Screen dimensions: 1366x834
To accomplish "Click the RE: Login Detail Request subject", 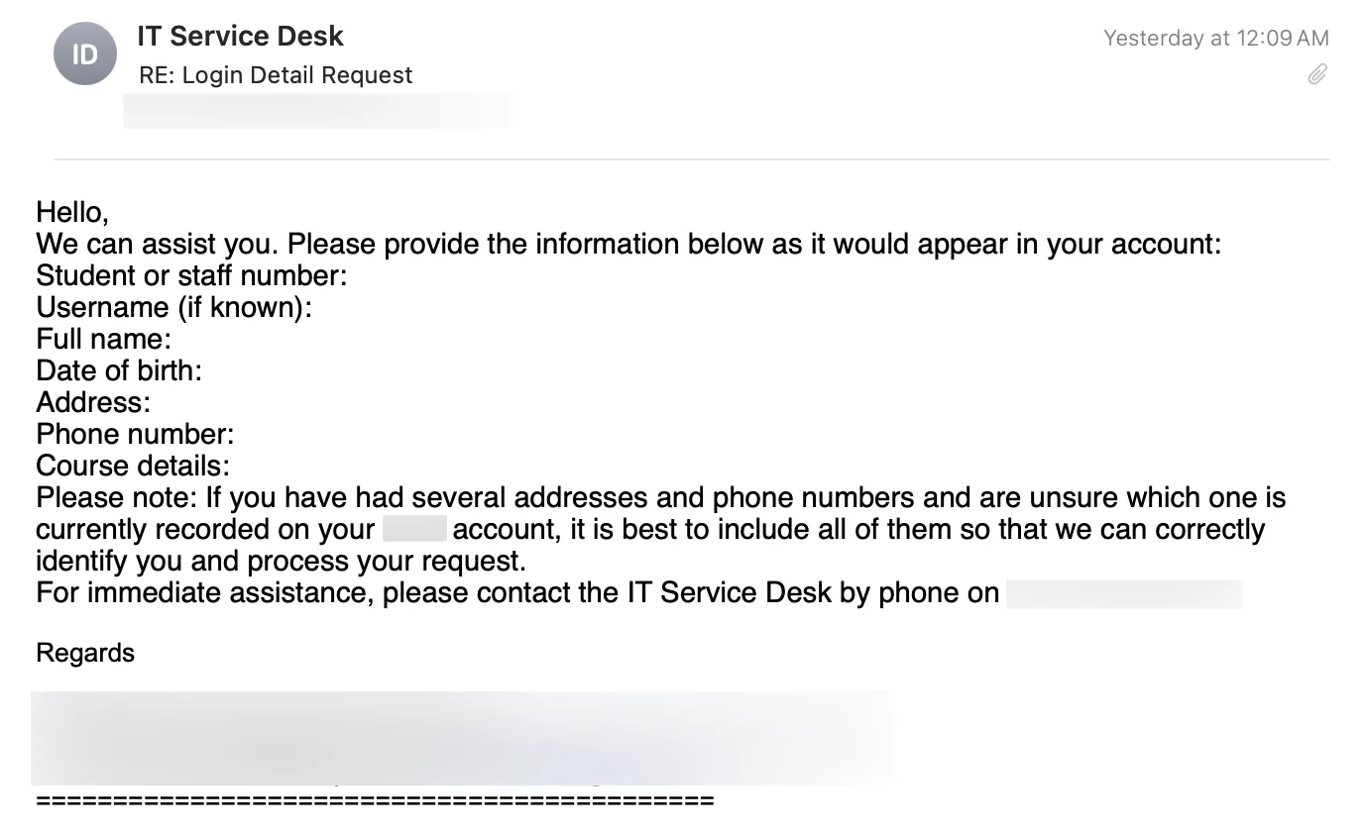I will tap(276, 75).
